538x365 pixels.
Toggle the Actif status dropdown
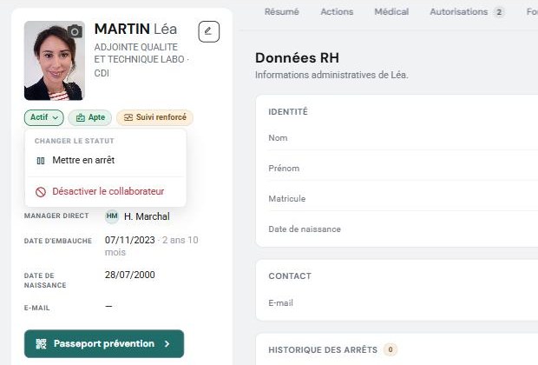coord(44,117)
